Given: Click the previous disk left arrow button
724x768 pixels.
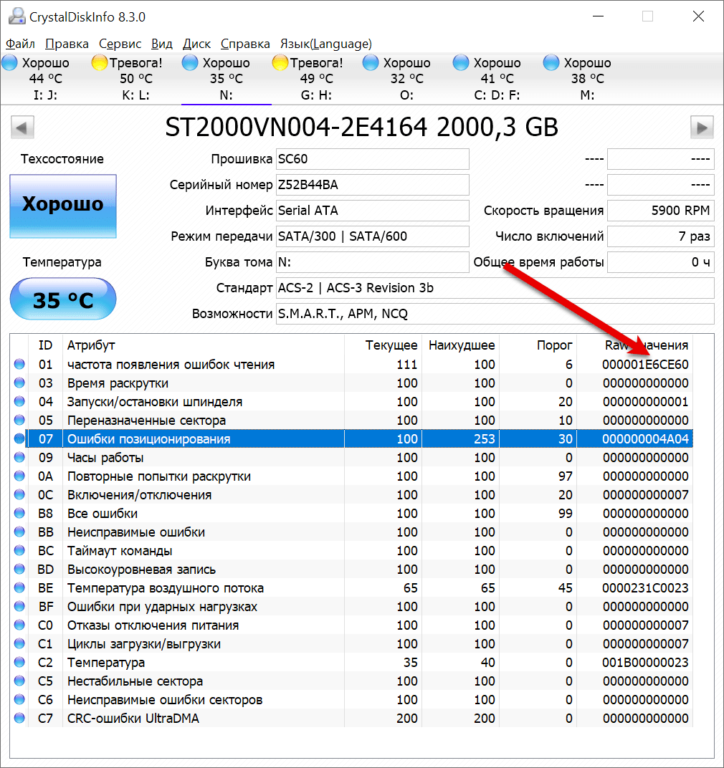Looking at the screenshot, I should point(22,128).
